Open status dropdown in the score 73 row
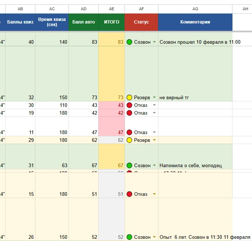 154,97
